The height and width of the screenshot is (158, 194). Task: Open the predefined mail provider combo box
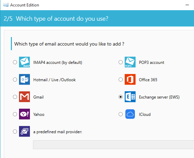click(x=113, y=145)
